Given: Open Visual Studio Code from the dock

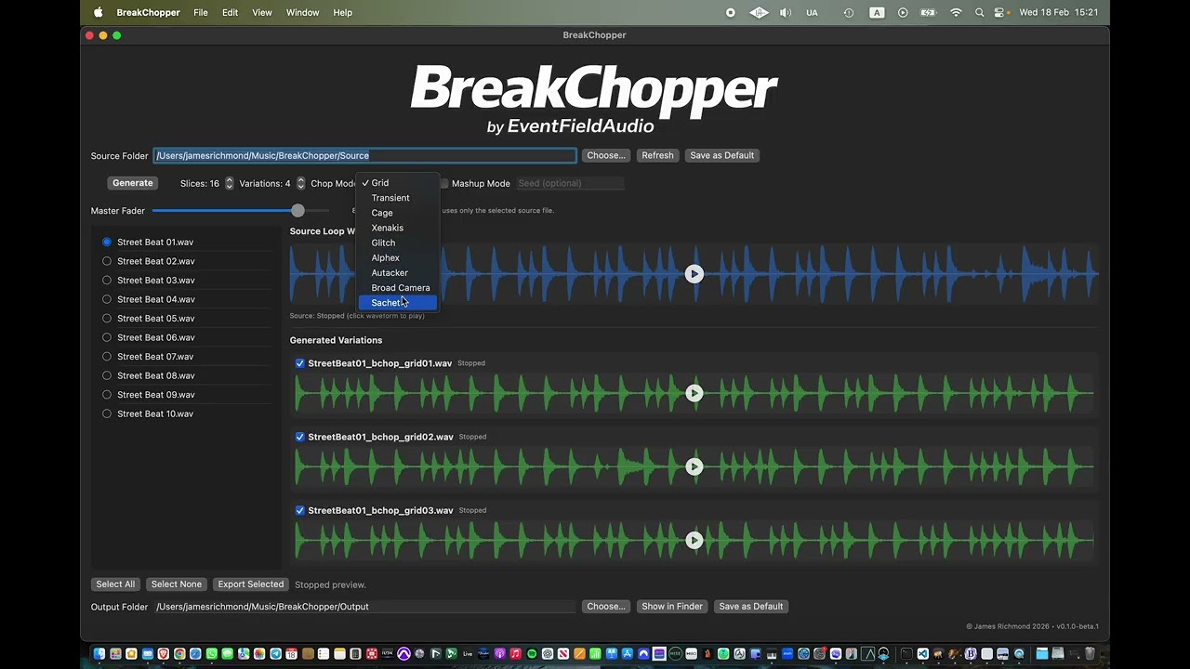Looking at the screenshot, I should [923, 654].
